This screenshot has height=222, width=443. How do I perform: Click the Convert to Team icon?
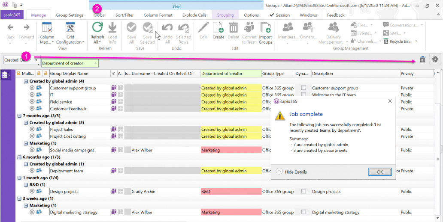click(x=249, y=27)
